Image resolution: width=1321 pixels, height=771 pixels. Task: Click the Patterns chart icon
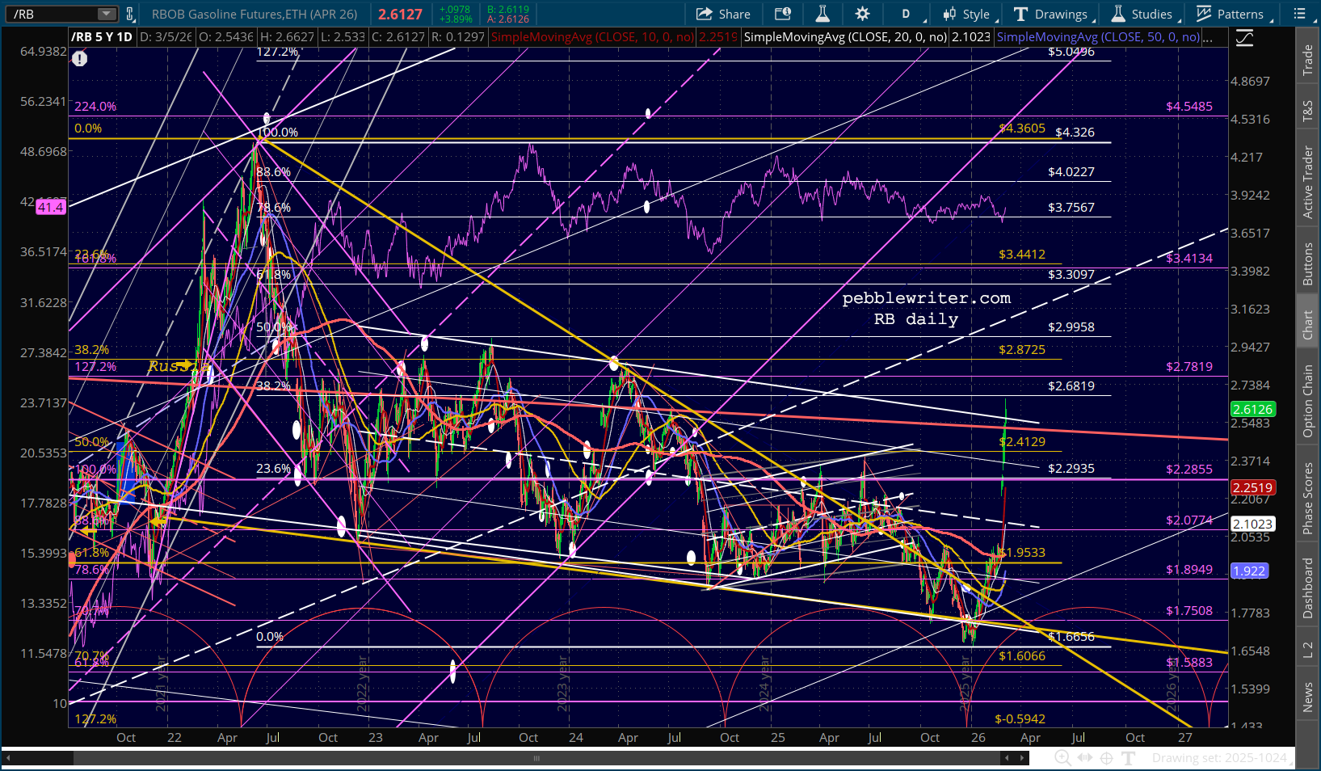pyautogui.click(x=1204, y=14)
